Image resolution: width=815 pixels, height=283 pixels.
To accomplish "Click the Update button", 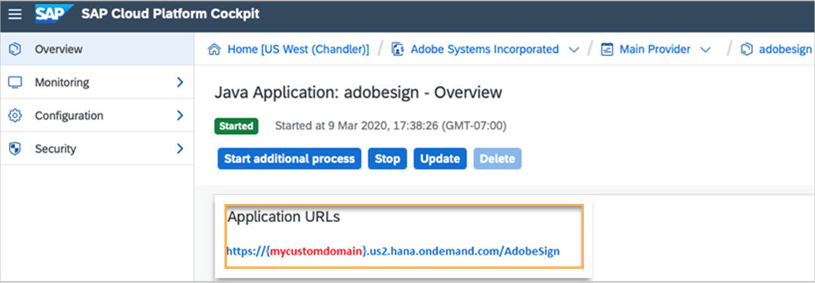I will (440, 158).
